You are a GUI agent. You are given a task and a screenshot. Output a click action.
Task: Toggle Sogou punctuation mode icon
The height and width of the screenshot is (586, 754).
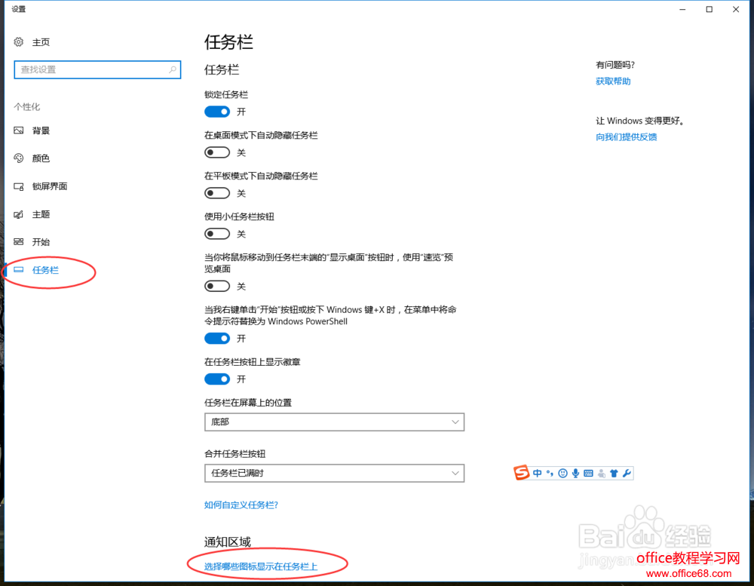pyautogui.click(x=550, y=474)
